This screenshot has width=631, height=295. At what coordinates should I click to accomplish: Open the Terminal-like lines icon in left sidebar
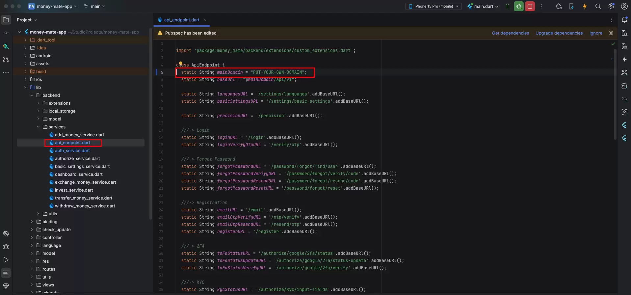tap(6, 273)
